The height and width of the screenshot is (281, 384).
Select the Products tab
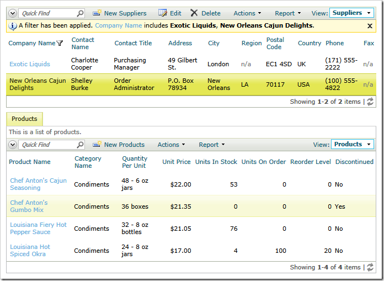(x=24, y=119)
